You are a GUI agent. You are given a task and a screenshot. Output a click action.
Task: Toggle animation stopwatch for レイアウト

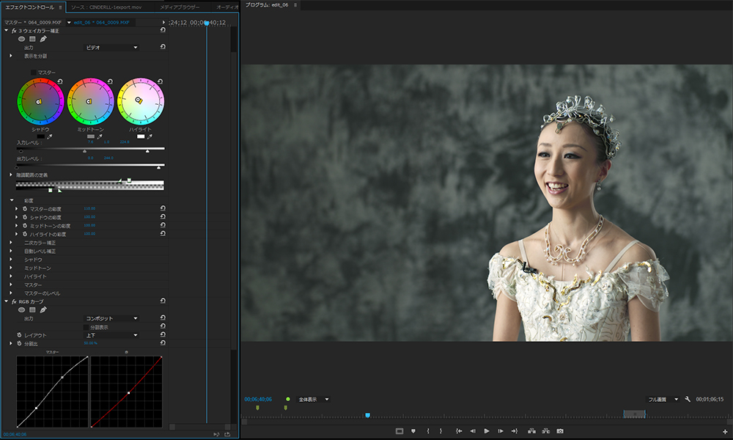click(19, 335)
